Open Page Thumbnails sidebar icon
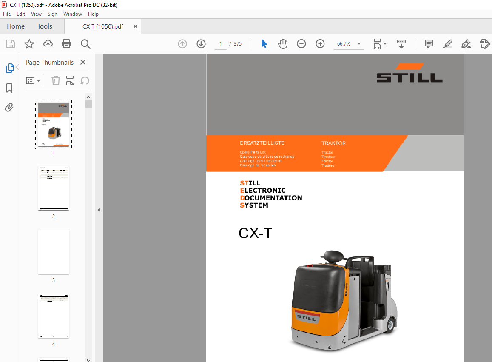492x362 pixels. (x=10, y=68)
